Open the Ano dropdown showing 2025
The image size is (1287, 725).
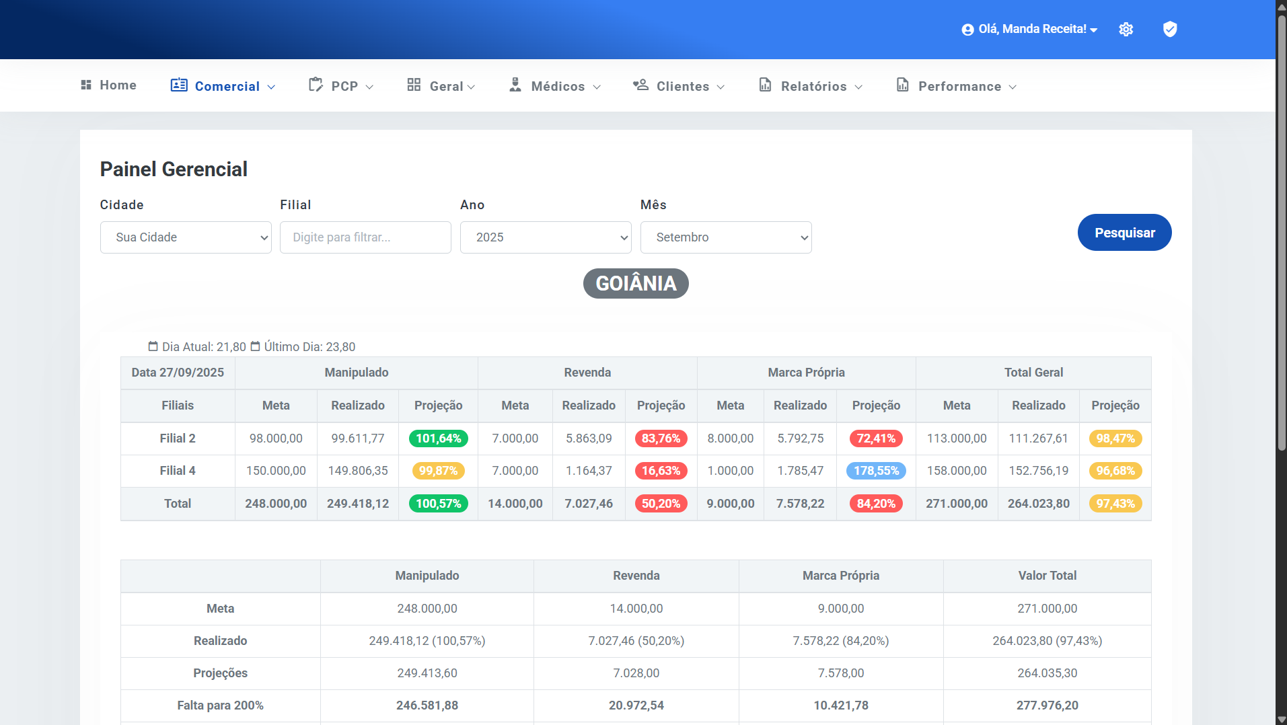[x=546, y=237]
